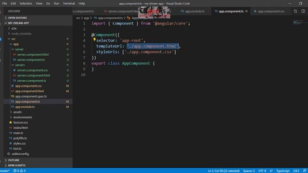Viewport: 308px width, 173px height.
Task: Open .editorconfig file
Action: pyautogui.click(x=38, y=154)
